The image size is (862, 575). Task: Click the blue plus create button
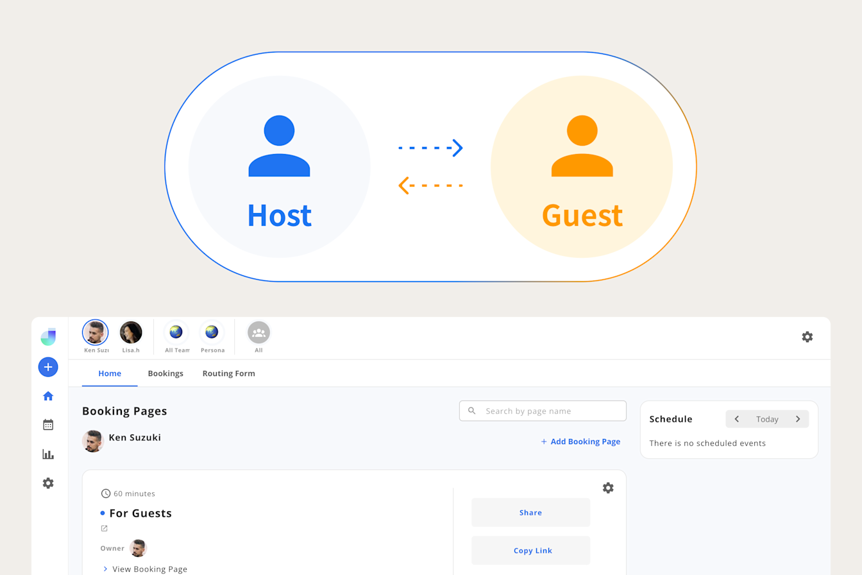point(48,367)
